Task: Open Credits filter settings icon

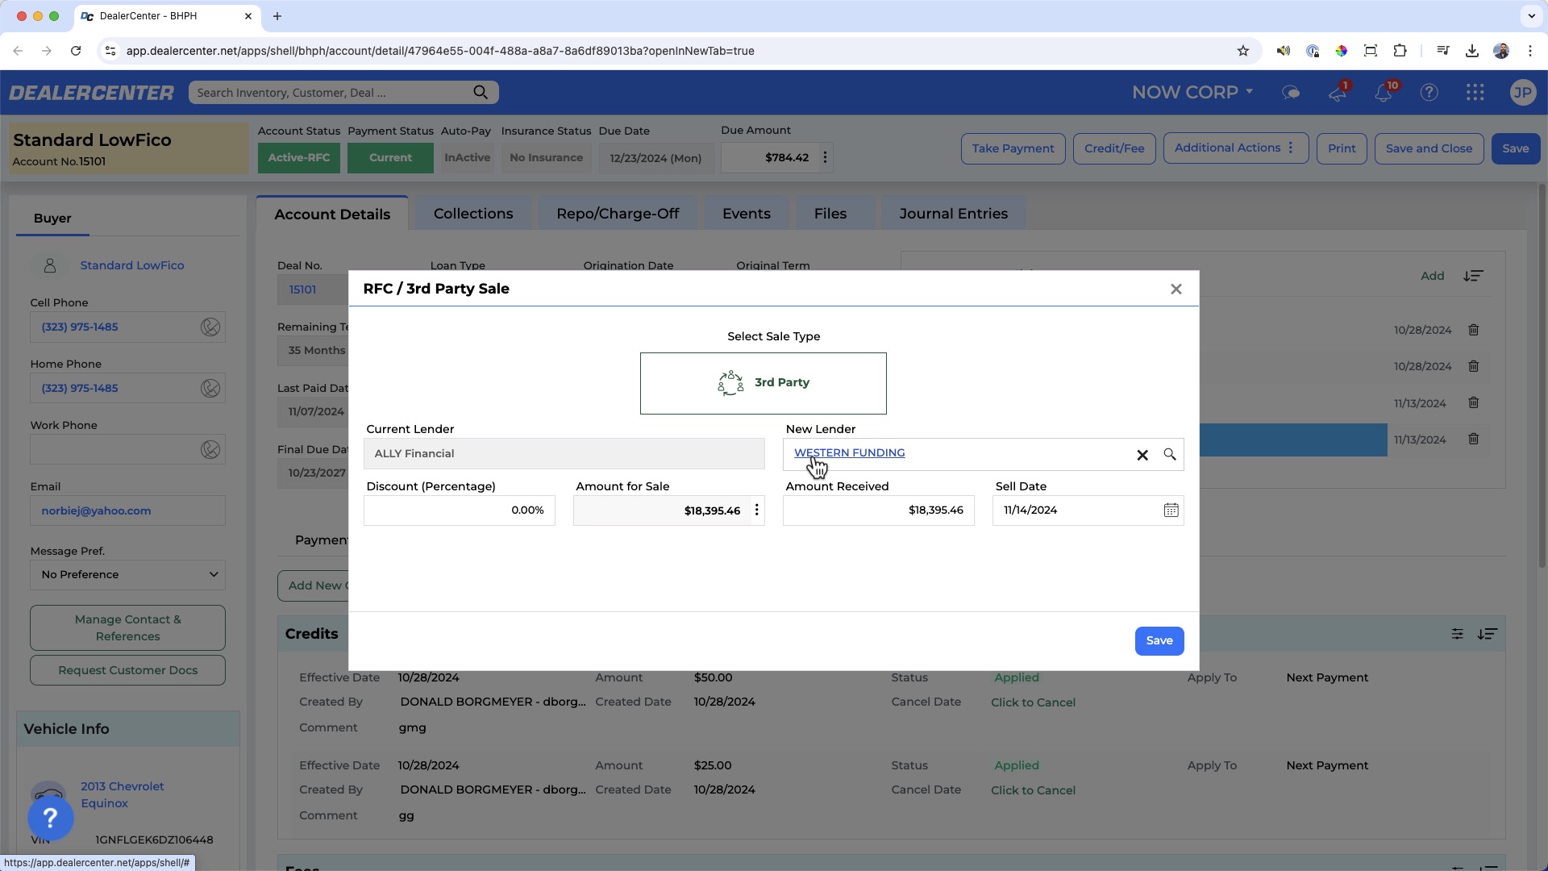Action: [x=1457, y=634]
